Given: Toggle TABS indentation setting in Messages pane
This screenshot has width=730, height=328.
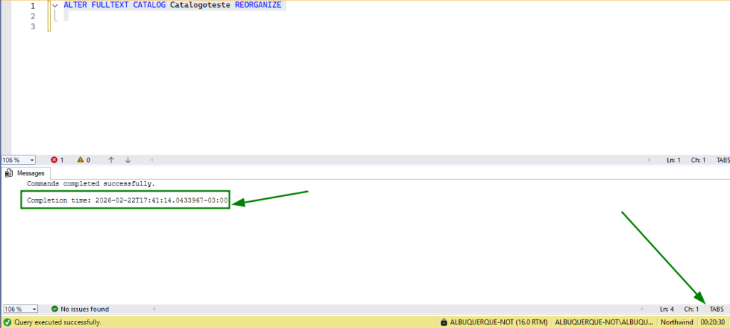Looking at the screenshot, I should (x=716, y=309).
